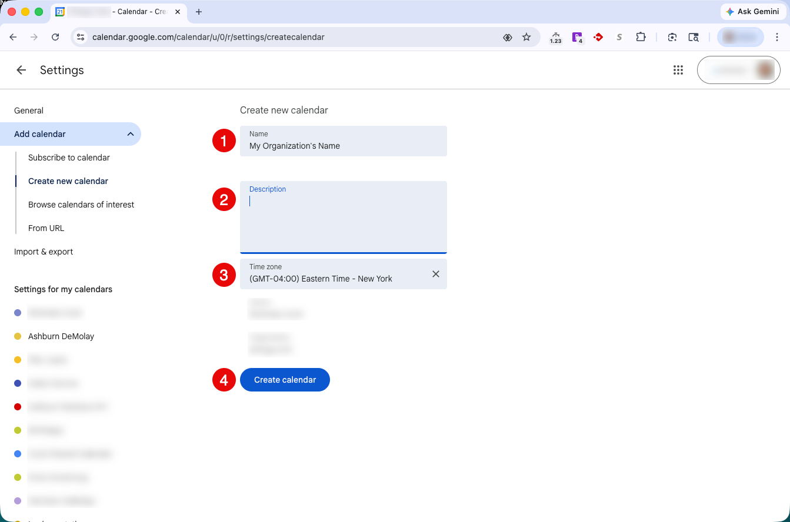Collapse the Add calendar section chevron
This screenshot has height=522, width=790.
pyautogui.click(x=130, y=134)
